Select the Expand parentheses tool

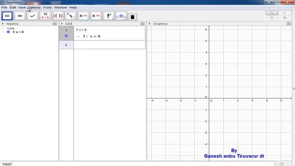click(x=58, y=16)
